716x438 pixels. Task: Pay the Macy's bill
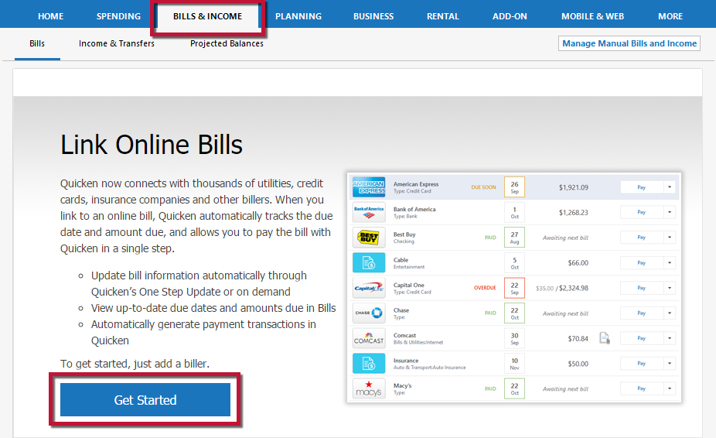642,388
